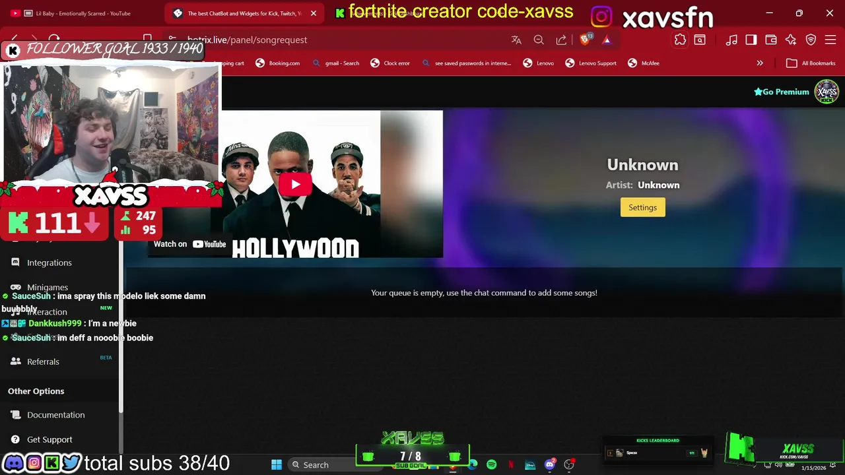Click the 'Unknown' song title text

642,165
